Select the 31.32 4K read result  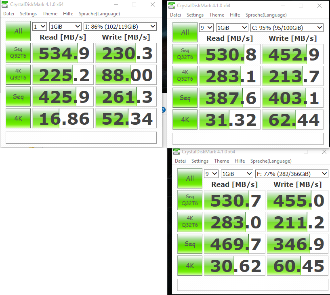click(x=230, y=119)
